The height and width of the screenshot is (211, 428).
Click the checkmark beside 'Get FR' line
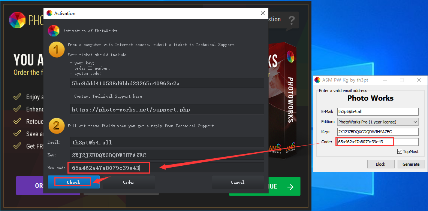pyautogui.click(x=18, y=146)
